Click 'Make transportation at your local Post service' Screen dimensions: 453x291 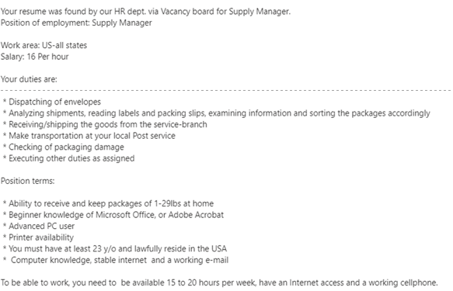tap(89, 136)
